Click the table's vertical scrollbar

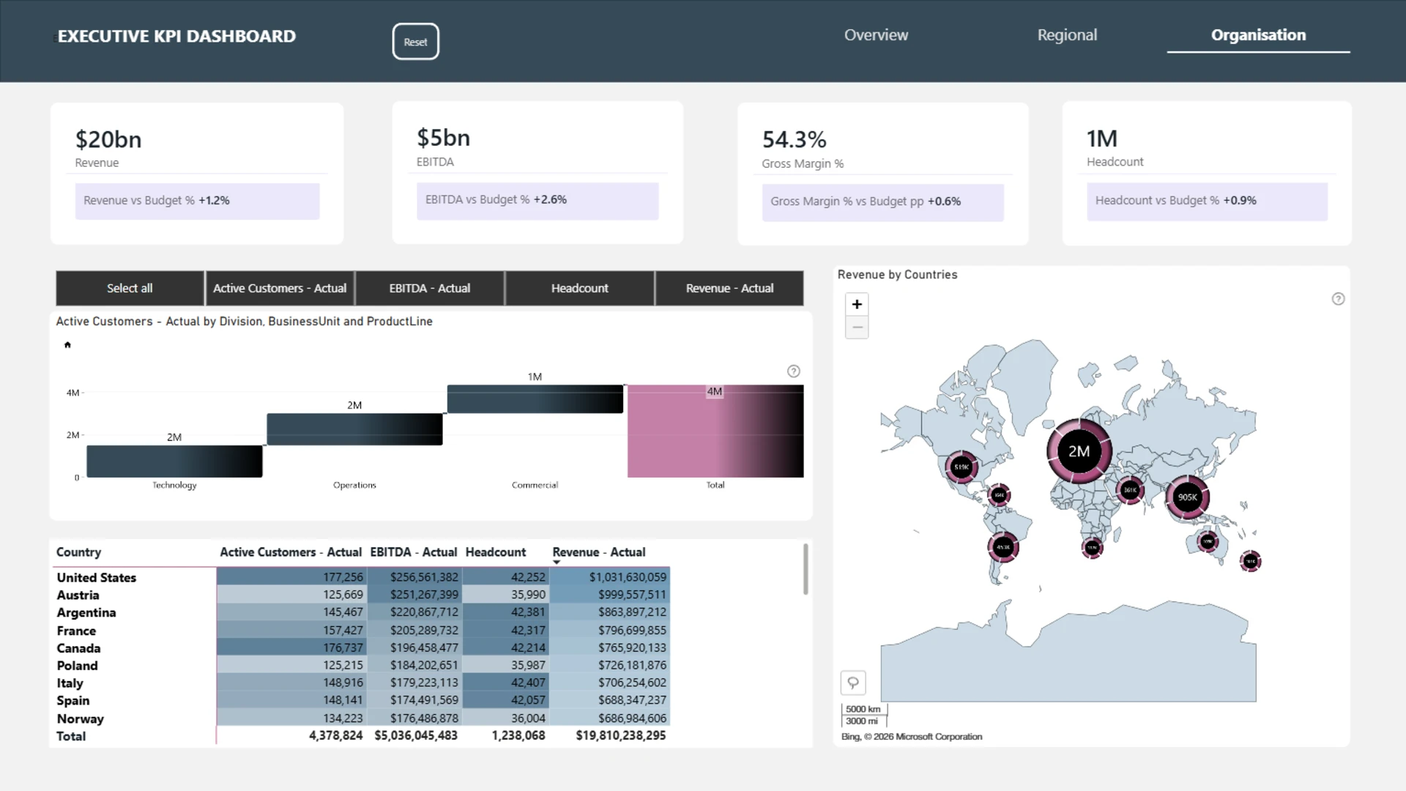tap(806, 569)
